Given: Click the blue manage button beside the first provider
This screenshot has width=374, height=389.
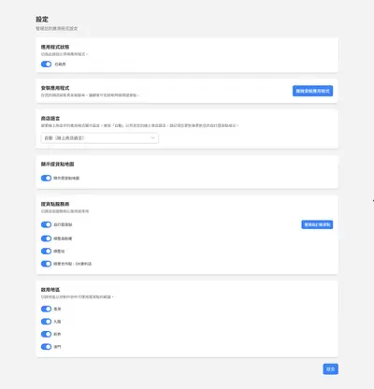Looking at the screenshot, I should pos(317,224).
